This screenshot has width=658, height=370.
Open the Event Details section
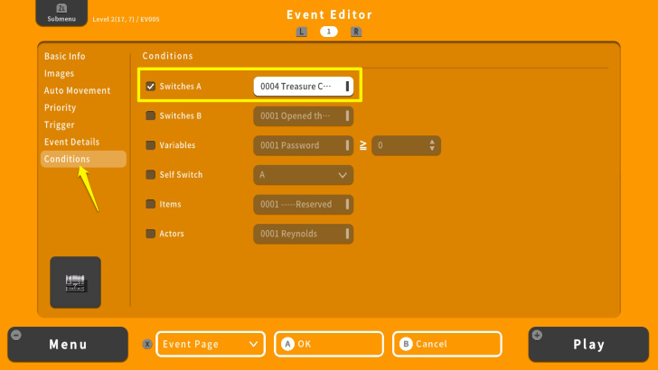click(x=71, y=142)
